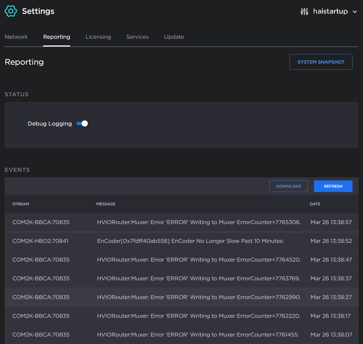Screen dimensions: 363x344
Task: Disable the Debug Logging toggle
Action: pos(82,124)
